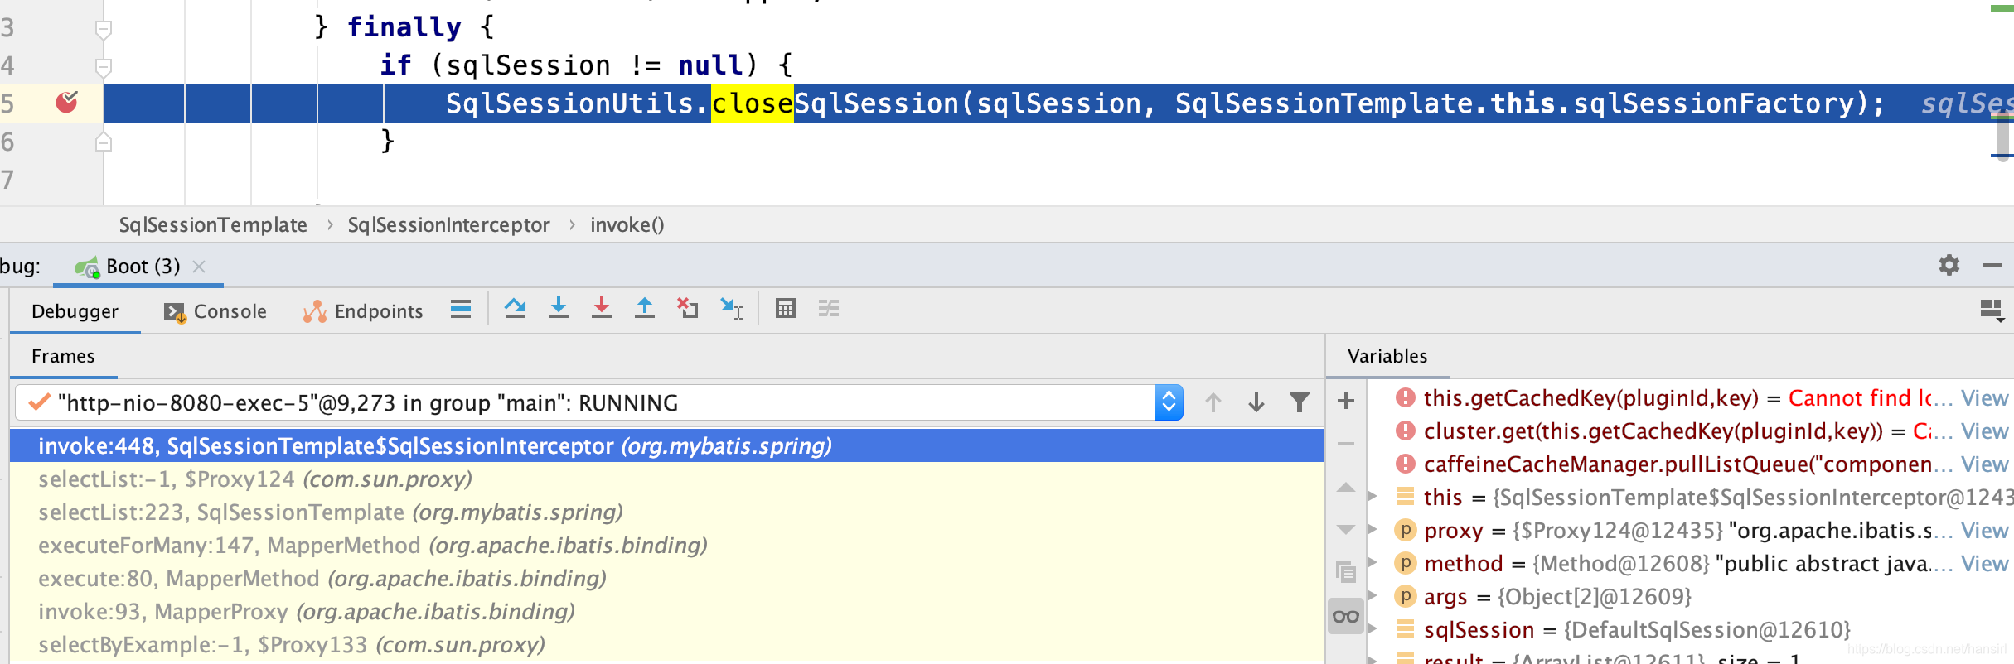The height and width of the screenshot is (664, 2014).
Task: Click View link for cluster.get watch
Action: (1984, 431)
